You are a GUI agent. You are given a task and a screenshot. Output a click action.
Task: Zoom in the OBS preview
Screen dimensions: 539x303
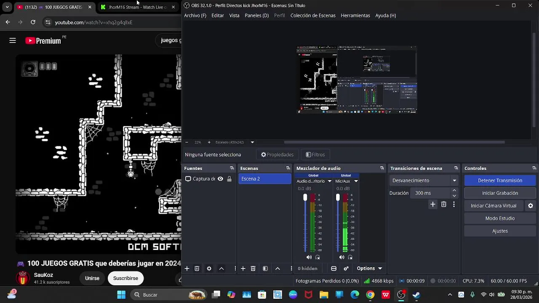pos(209,142)
